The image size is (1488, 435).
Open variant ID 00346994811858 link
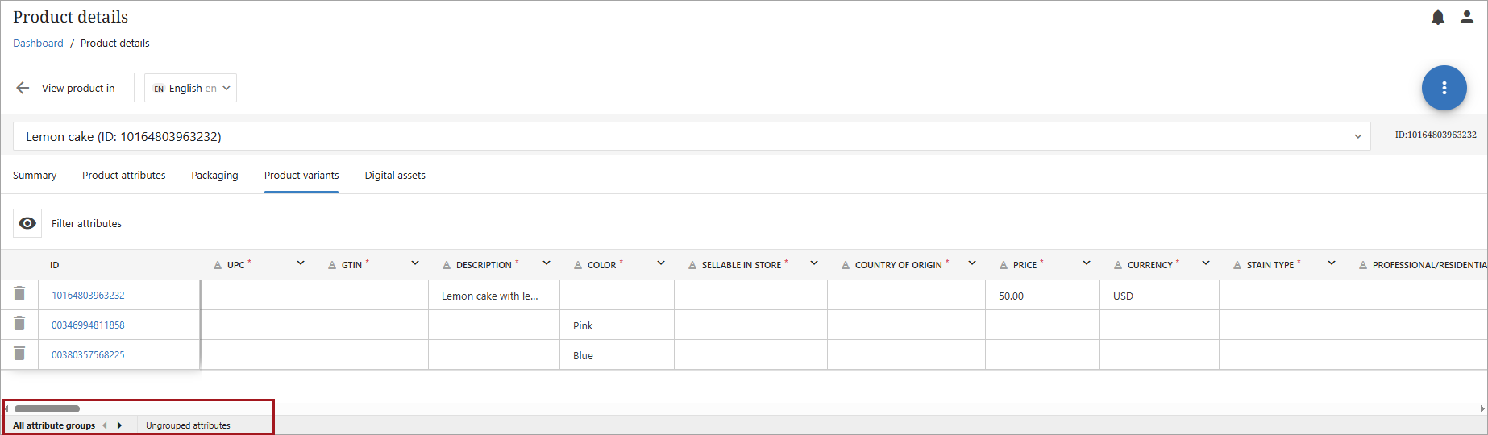click(88, 325)
